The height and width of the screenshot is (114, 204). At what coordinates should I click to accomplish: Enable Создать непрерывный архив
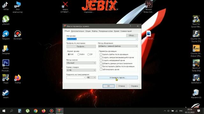[112, 60]
